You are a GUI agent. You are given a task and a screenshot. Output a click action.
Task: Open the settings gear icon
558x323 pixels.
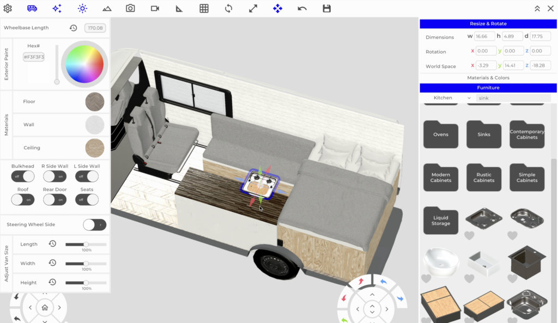click(8, 8)
